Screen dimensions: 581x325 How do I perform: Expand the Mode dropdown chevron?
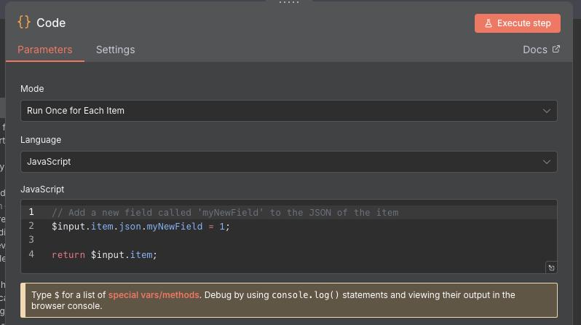546,111
